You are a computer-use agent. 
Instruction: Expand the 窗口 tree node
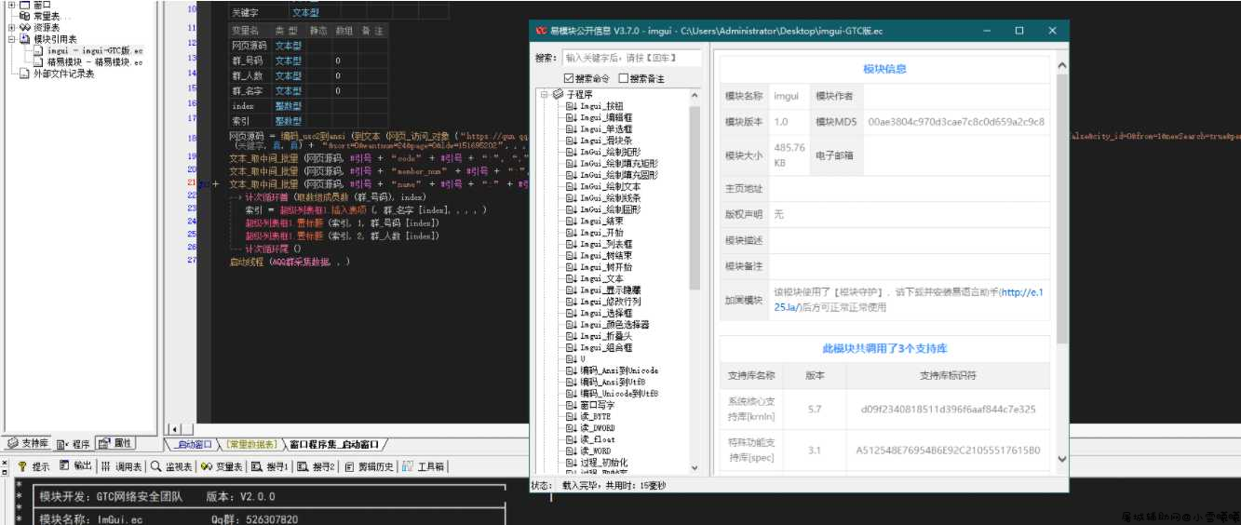(x=12, y=5)
